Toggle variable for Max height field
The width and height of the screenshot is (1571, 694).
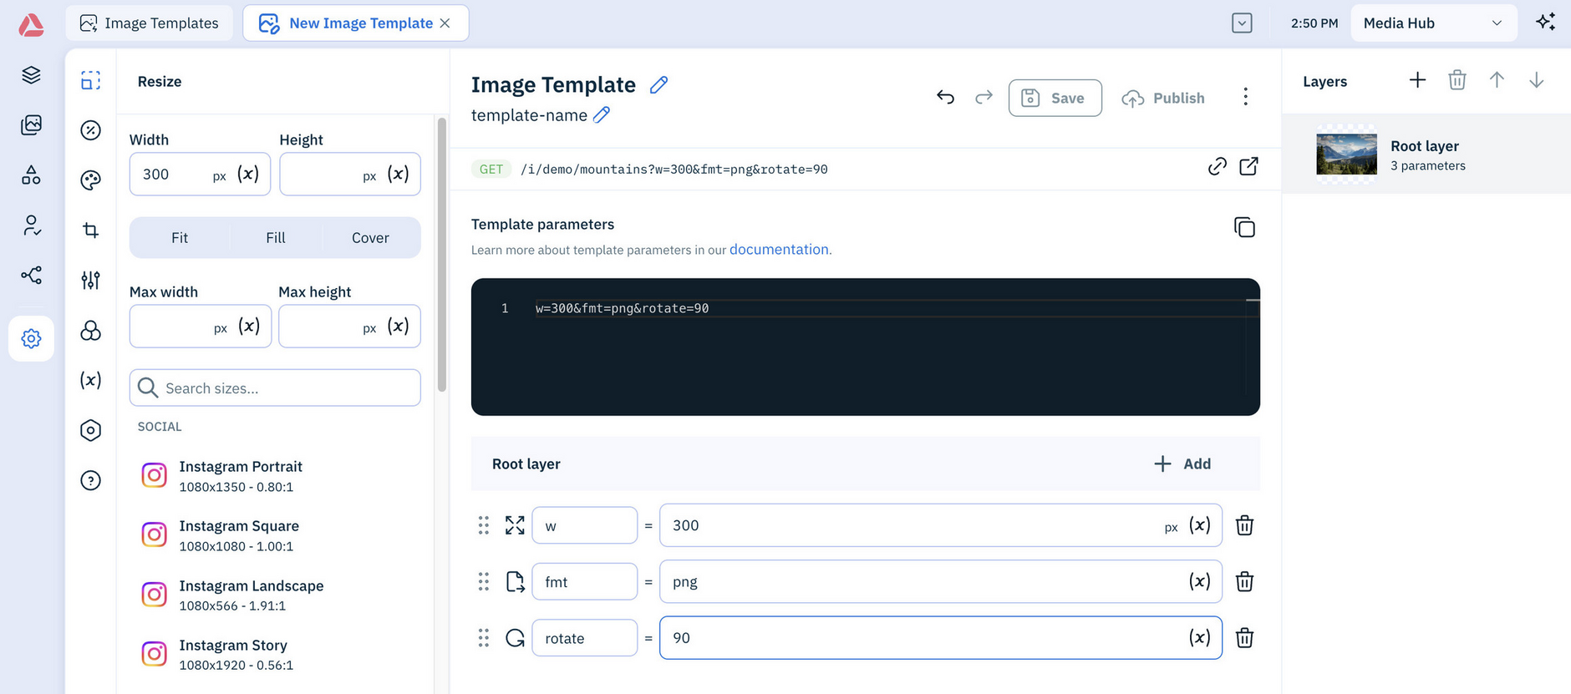[x=398, y=326]
